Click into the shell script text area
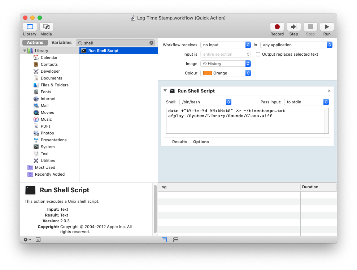The image size is (357, 270). coord(245,121)
